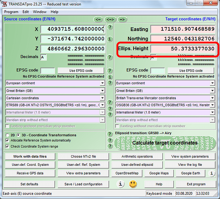Open help icon beside Allocate Reference System

click(x=110, y=140)
